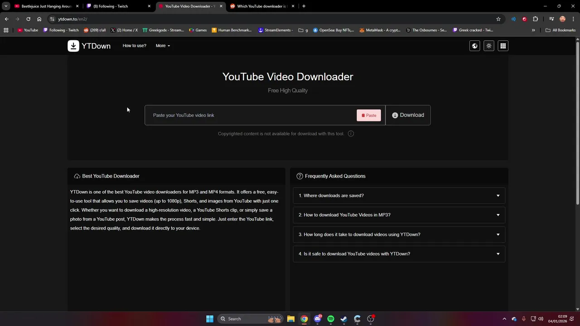Open the apps shortcut in bookmarks bar
Image resolution: width=580 pixels, height=326 pixels.
6,30
